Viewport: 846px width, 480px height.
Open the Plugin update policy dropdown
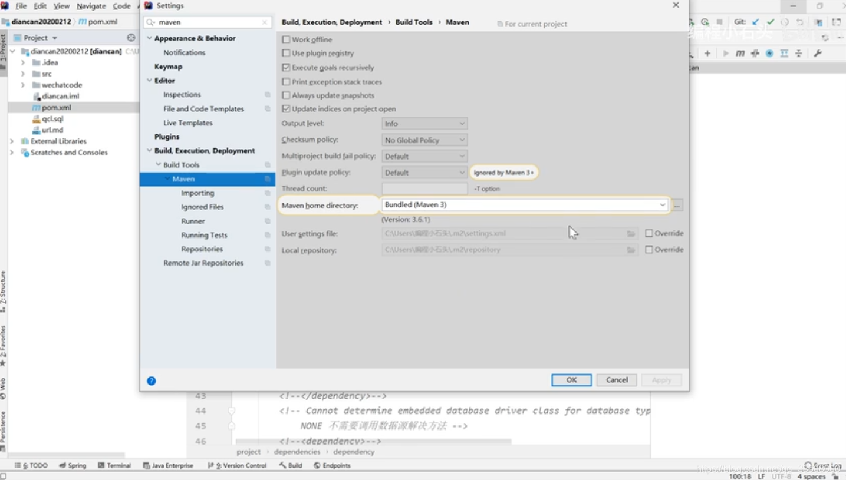(424, 173)
